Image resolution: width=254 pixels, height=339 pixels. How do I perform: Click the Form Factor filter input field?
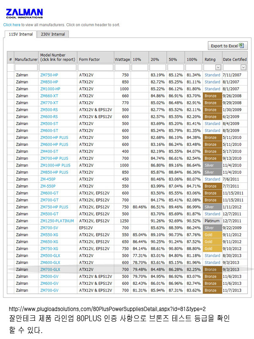[96, 67]
